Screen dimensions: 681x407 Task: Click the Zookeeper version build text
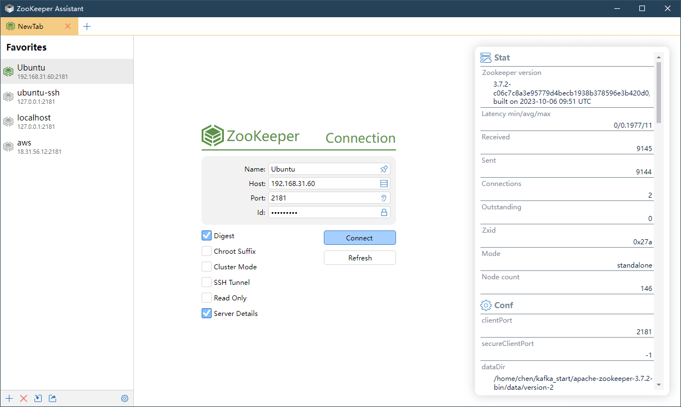(x=572, y=93)
